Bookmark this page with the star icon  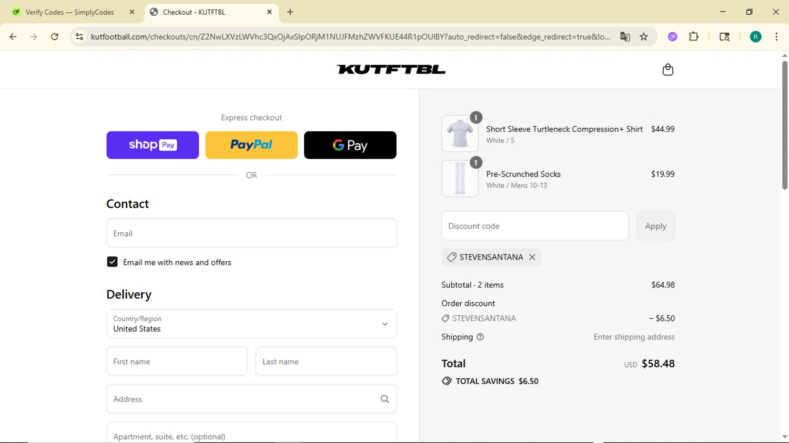click(644, 37)
